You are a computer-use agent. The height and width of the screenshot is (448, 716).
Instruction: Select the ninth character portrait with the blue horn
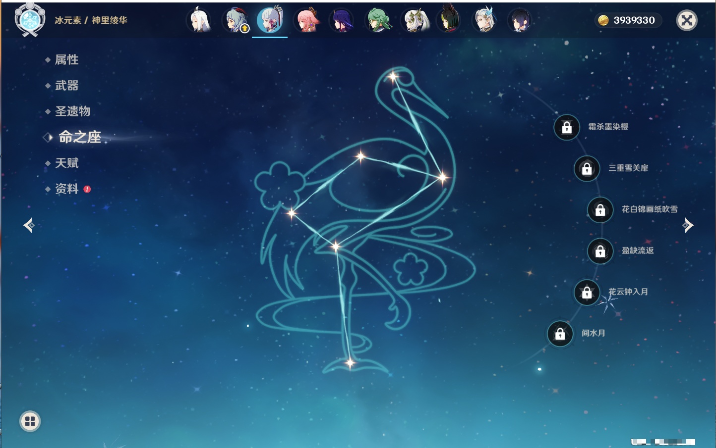[484, 21]
